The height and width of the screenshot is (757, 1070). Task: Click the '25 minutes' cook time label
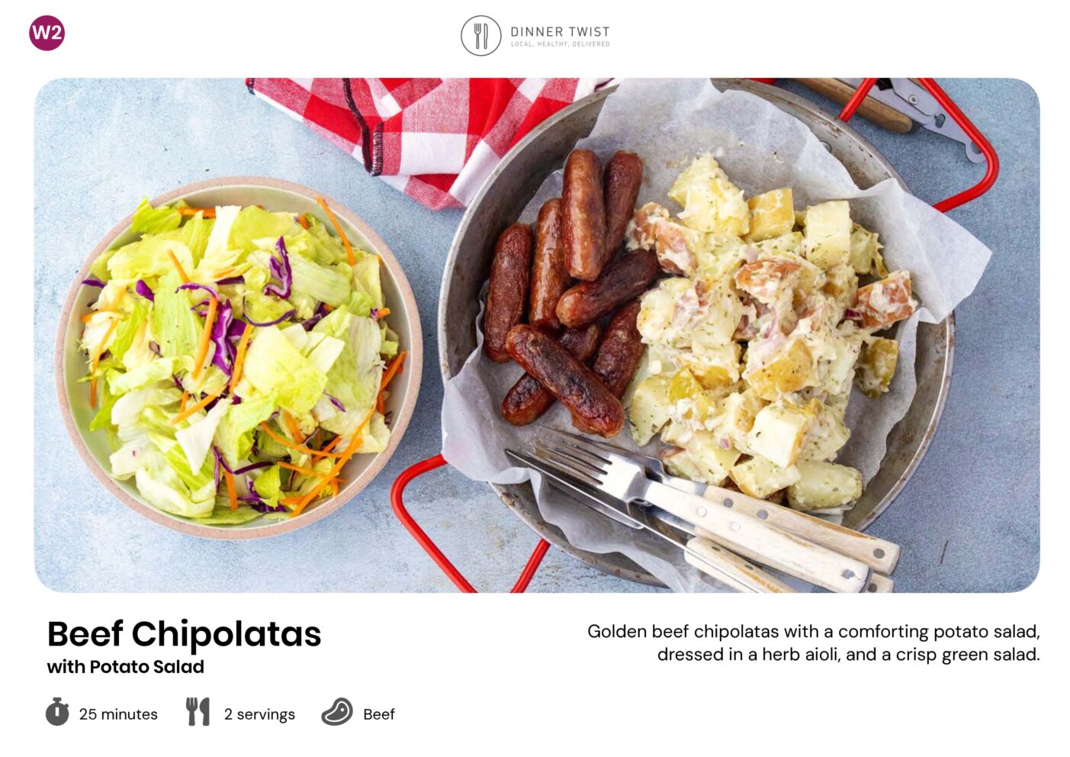(x=118, y=714)
